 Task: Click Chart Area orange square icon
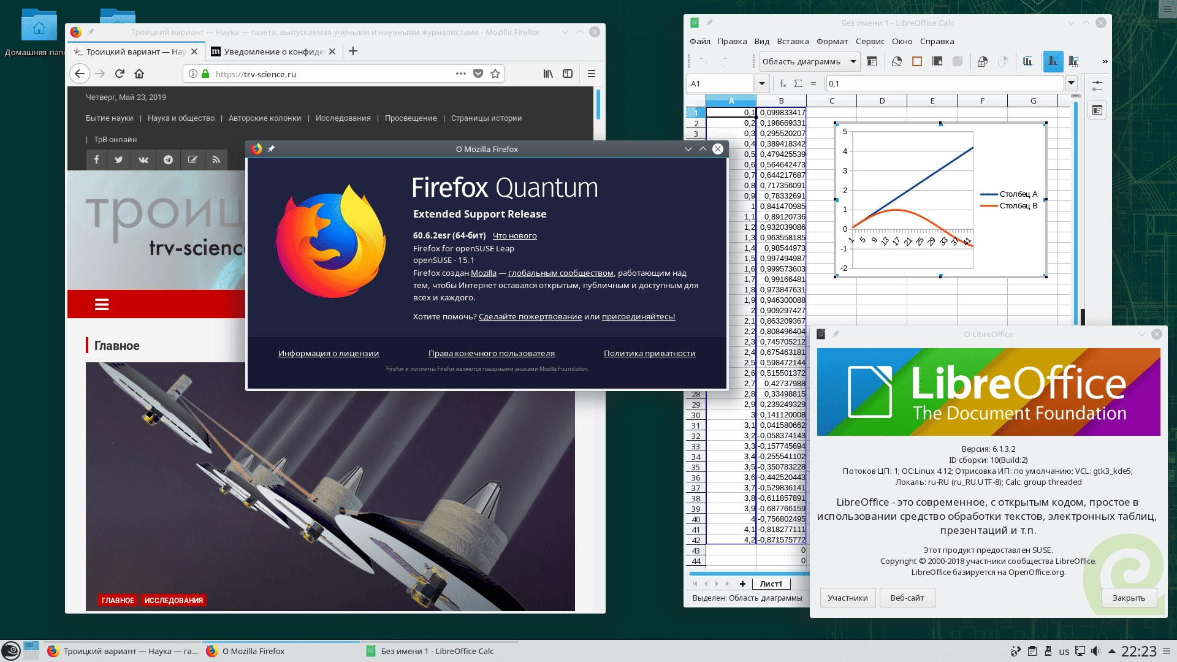(x=917, y=61)
